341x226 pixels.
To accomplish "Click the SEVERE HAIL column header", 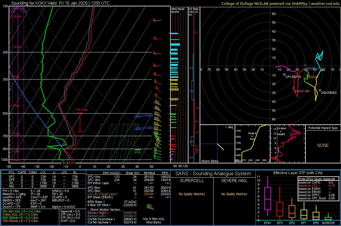I will pyautogui.click(x=234, y=181).
